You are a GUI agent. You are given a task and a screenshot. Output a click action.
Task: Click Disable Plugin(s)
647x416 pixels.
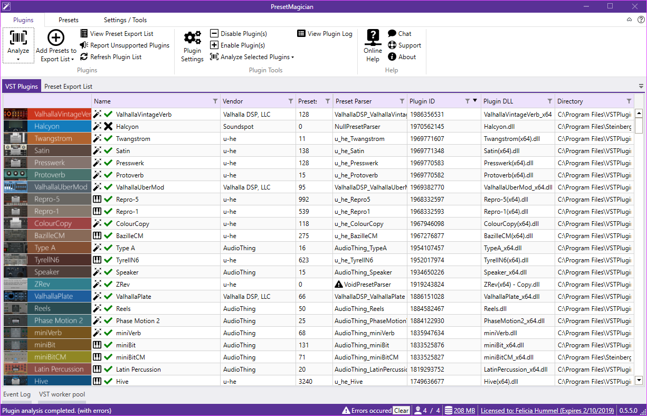[239, 33]
